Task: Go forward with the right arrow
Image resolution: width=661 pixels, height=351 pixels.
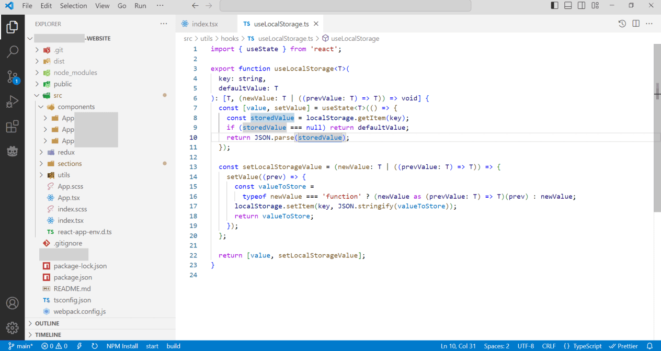Action: click(x=209, y=6)
